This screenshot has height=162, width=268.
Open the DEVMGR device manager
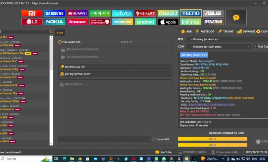tap(246, 32)
